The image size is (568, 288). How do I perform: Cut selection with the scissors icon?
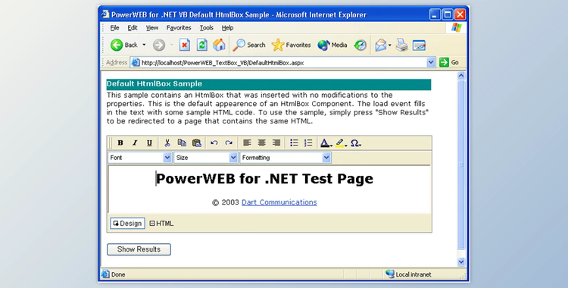167,143
